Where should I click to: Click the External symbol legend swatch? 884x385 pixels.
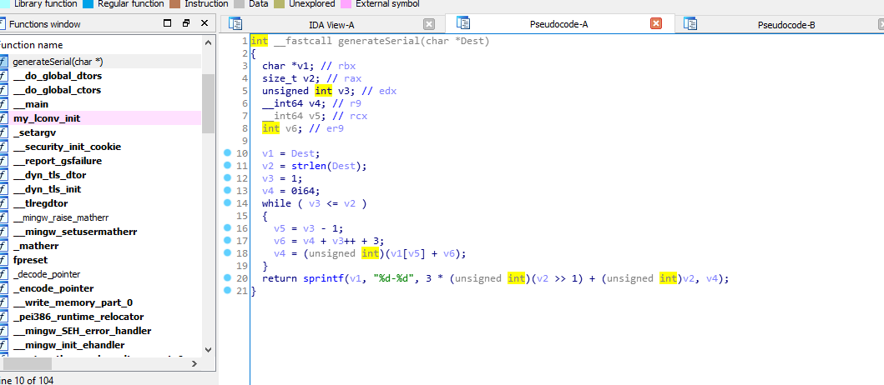346,4
